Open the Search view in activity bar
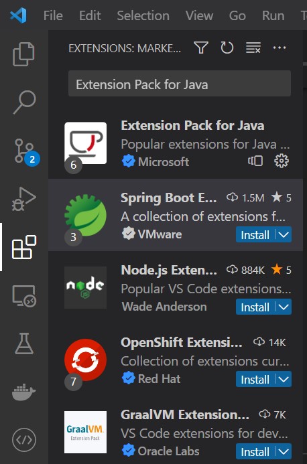Image resolution: width=307 pixels, height=464 pixels. click(x=24, y=102)
